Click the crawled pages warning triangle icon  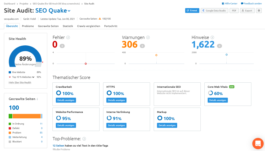[x=100, y=19]
